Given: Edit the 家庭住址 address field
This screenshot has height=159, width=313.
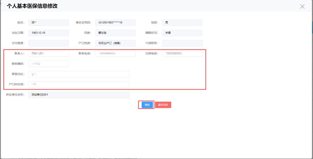Looking at the screenshot, I should 79,74.
